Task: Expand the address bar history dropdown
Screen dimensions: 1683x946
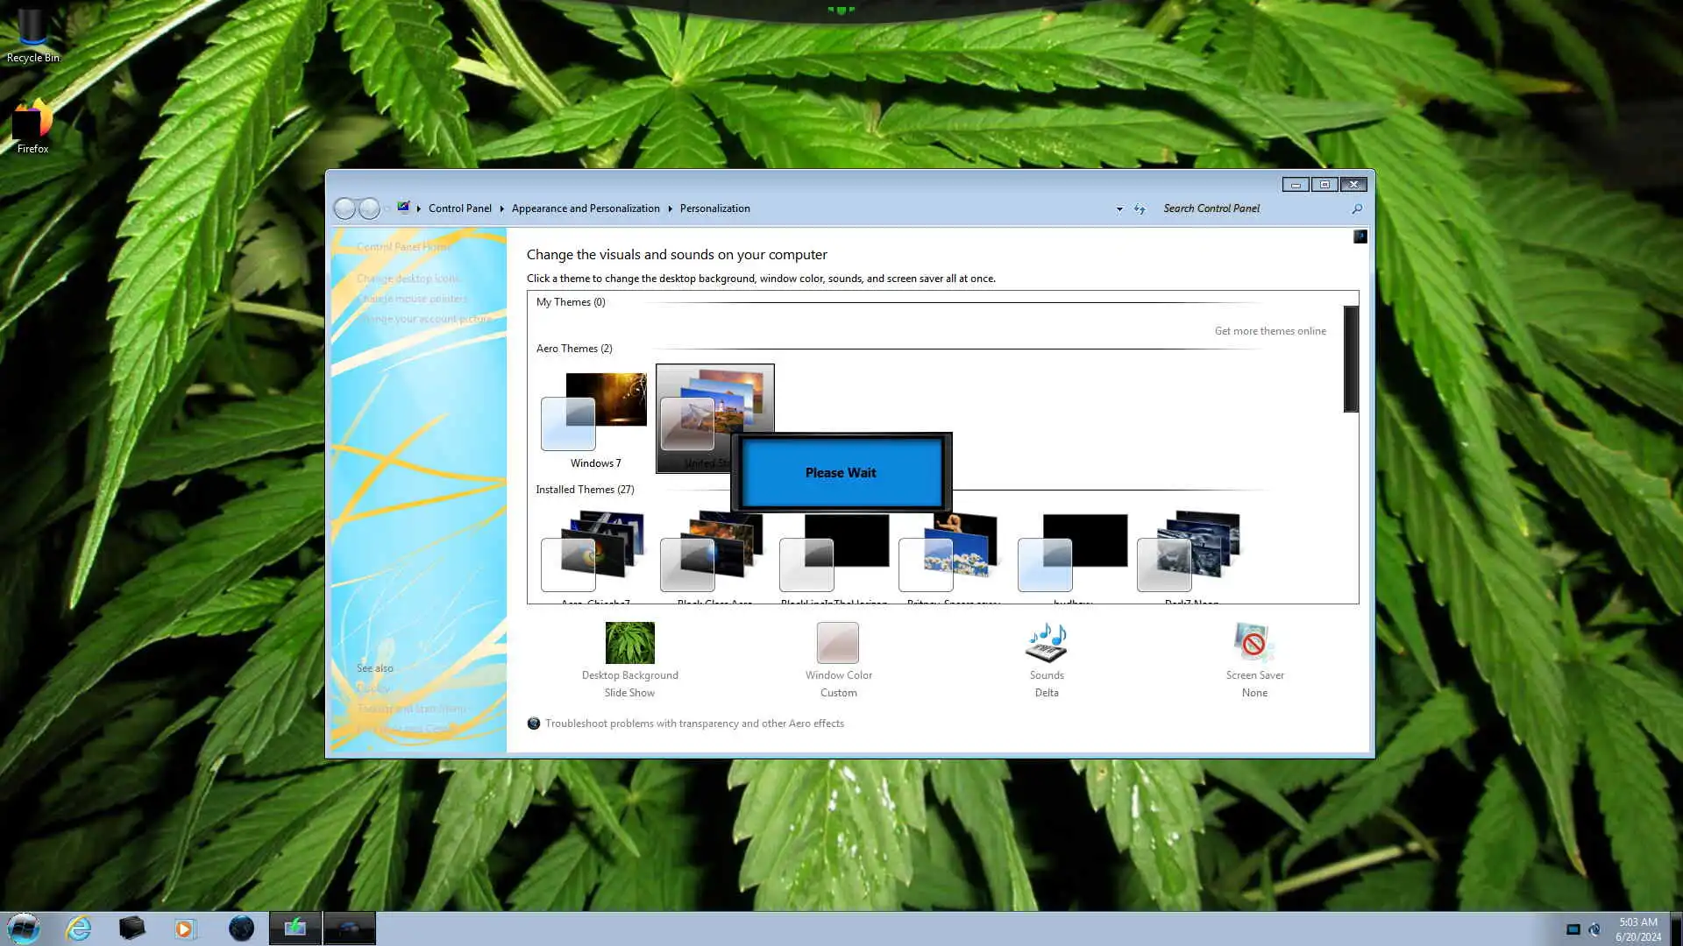Action: coord(1119,209)
